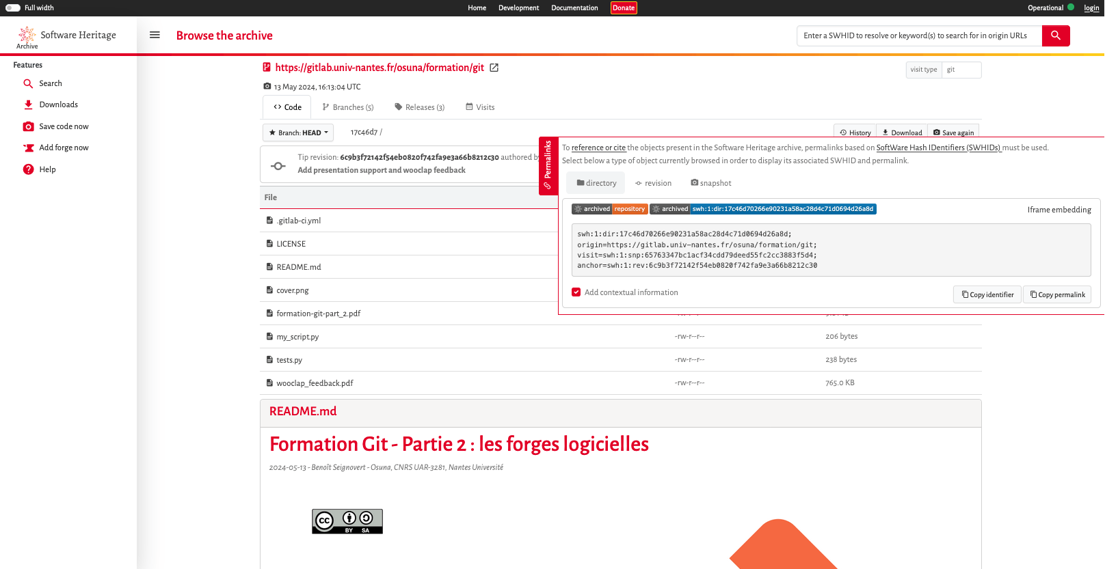
Task: Click the external link icon beside origin URL
Action: pyautogui.click(x=494, y=68)
